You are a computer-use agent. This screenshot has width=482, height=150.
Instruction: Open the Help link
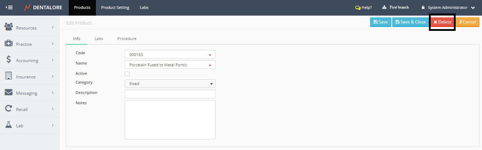tap(364, 7)
